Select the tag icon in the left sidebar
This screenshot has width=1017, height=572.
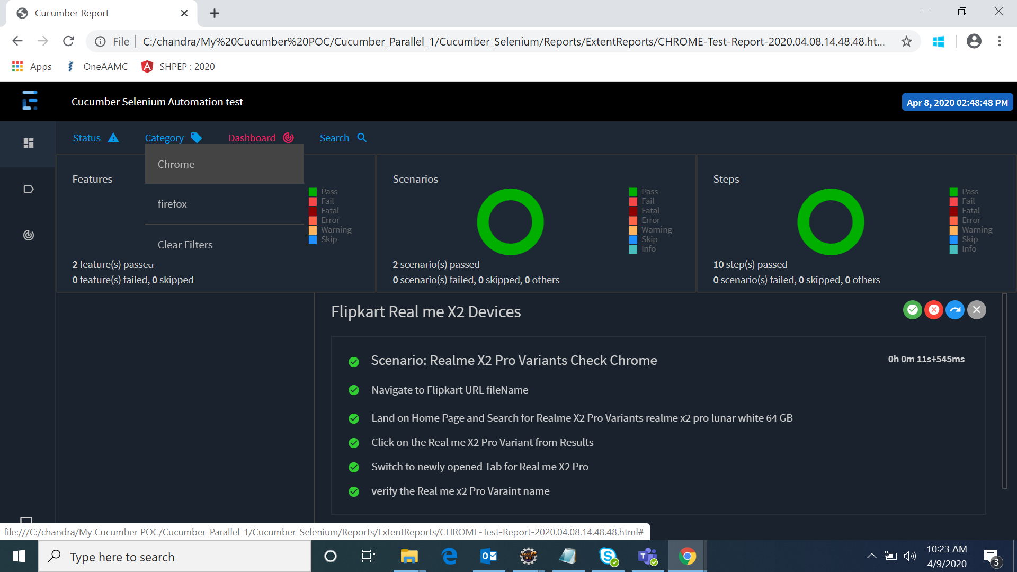click(x=28, y=189)
